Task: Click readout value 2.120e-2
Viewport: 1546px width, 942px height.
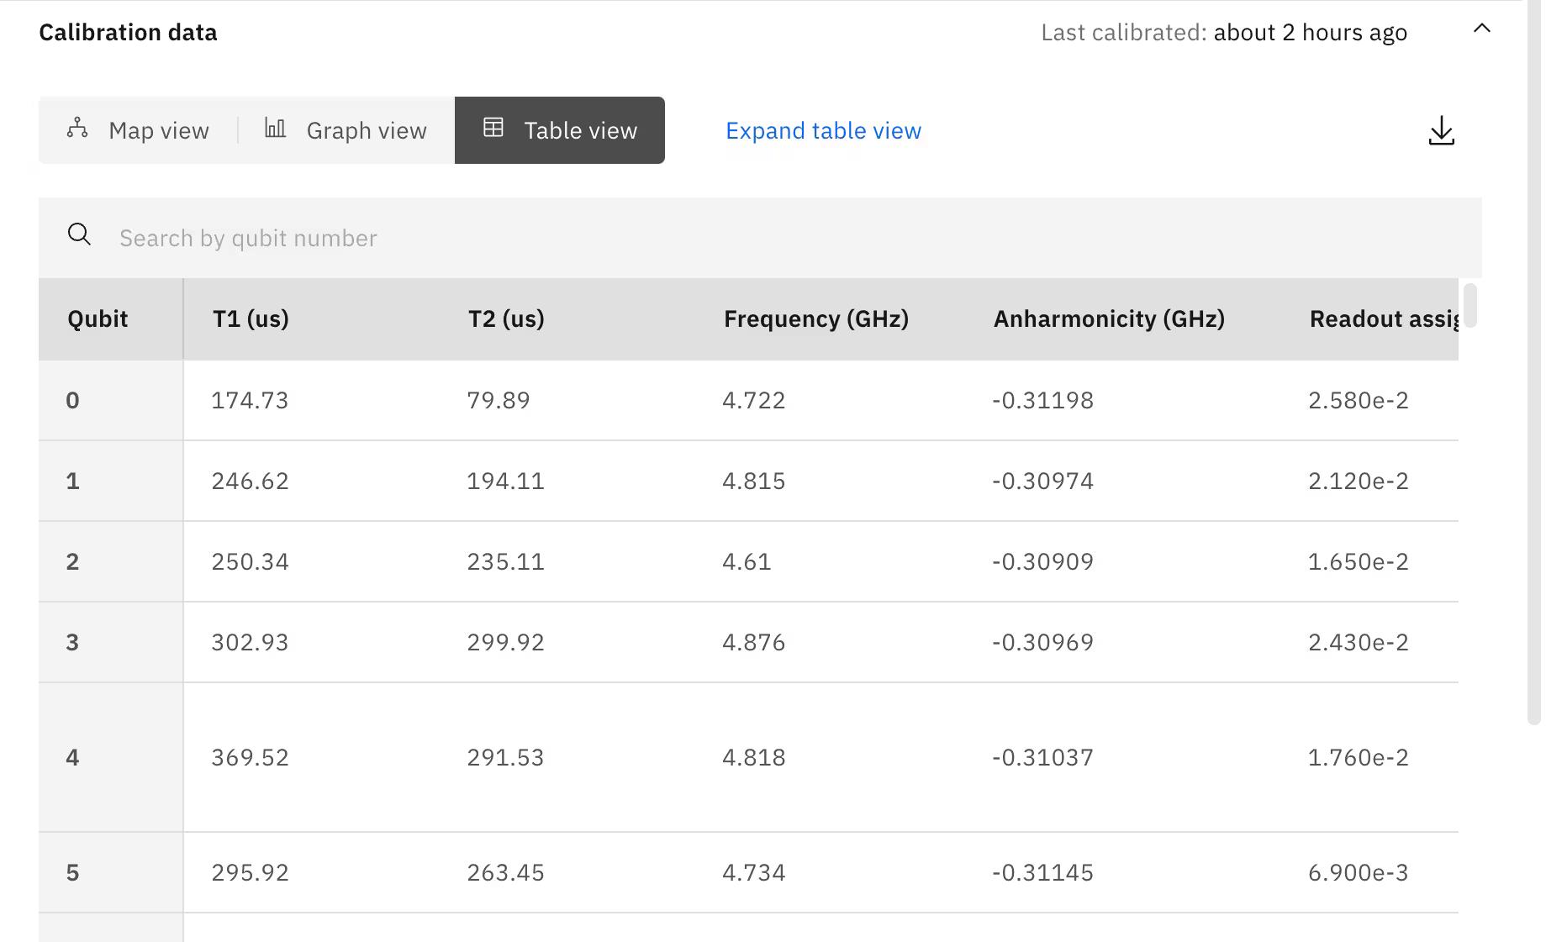Action: (1359, 482)
